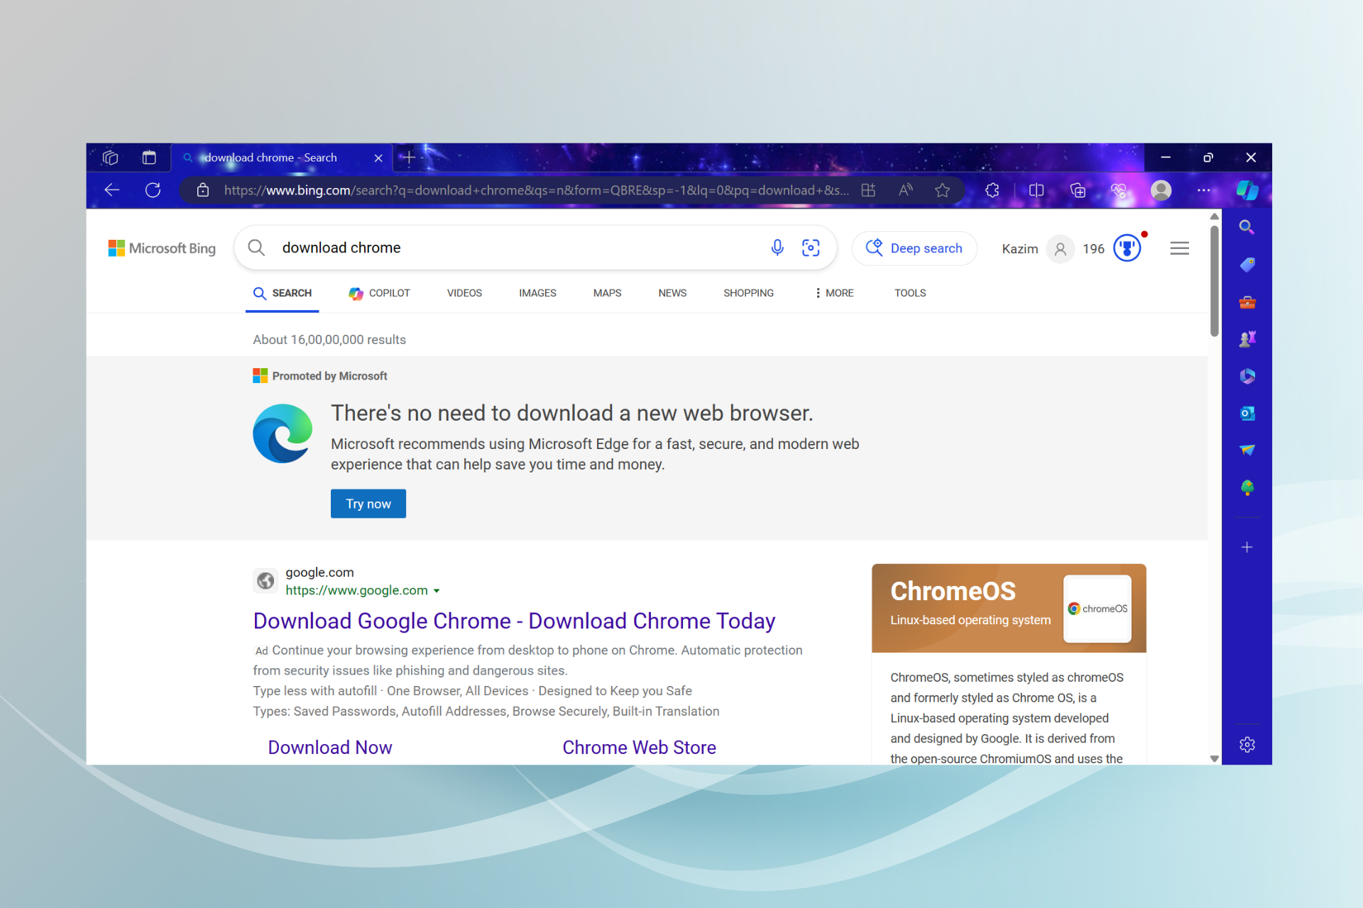Image resolution: width=1363 pixels, height=908 pixels.
Task: Open the TOOLS option
Action: [910, 293]
